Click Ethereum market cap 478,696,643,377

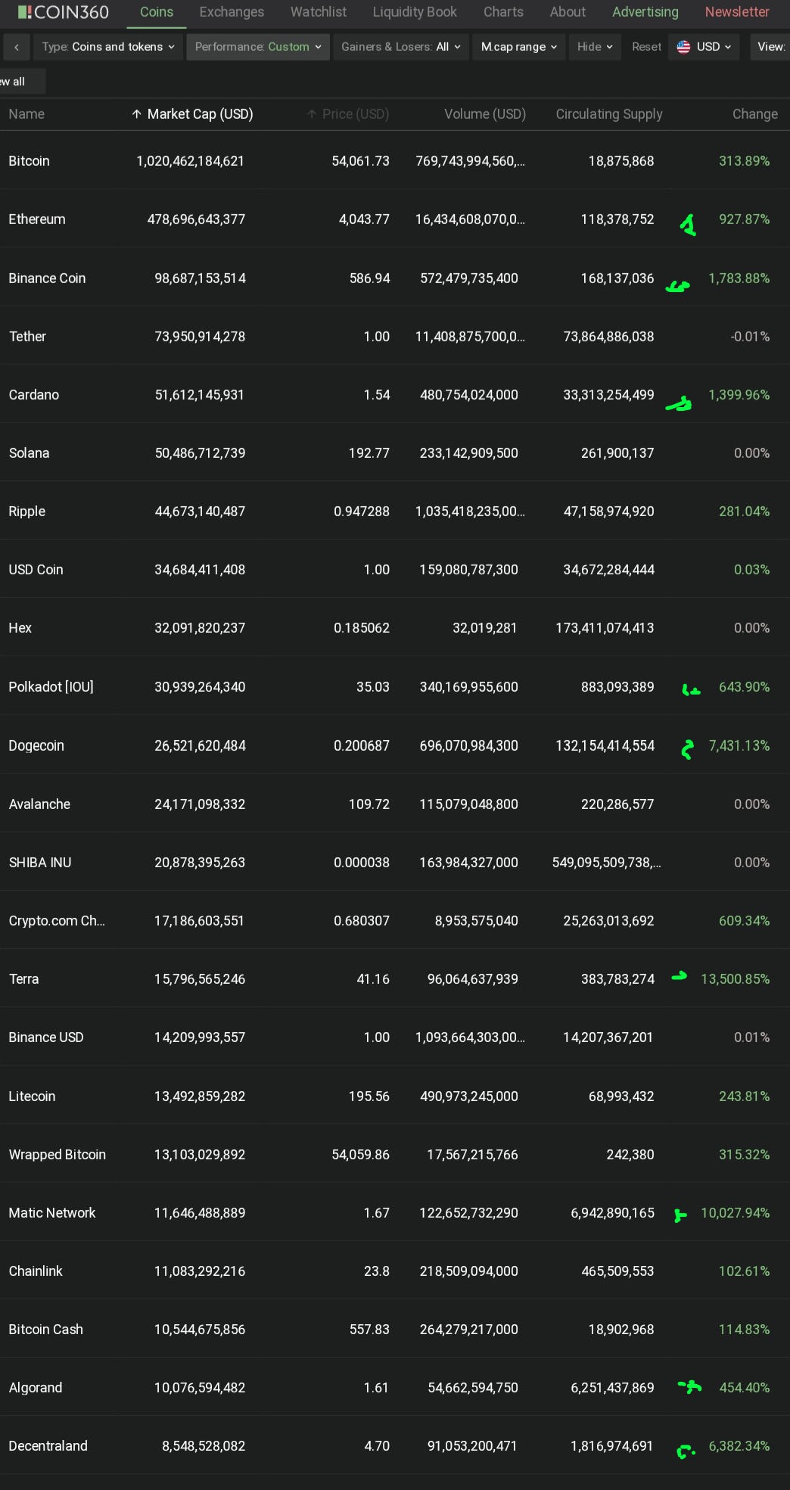tap(196, 219)
